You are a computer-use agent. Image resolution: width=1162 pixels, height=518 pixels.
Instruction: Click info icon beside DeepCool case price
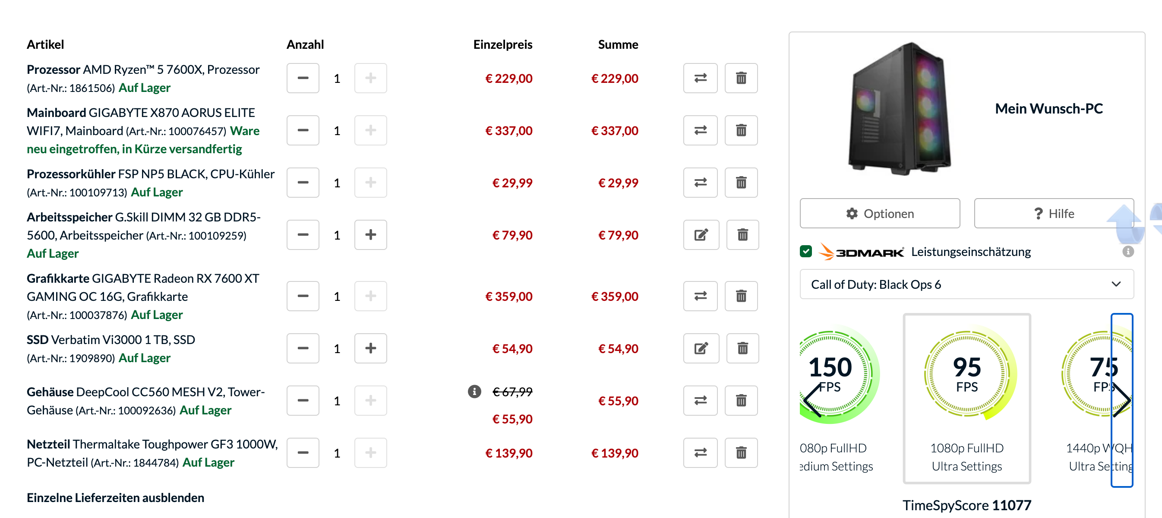click(474, 391)
